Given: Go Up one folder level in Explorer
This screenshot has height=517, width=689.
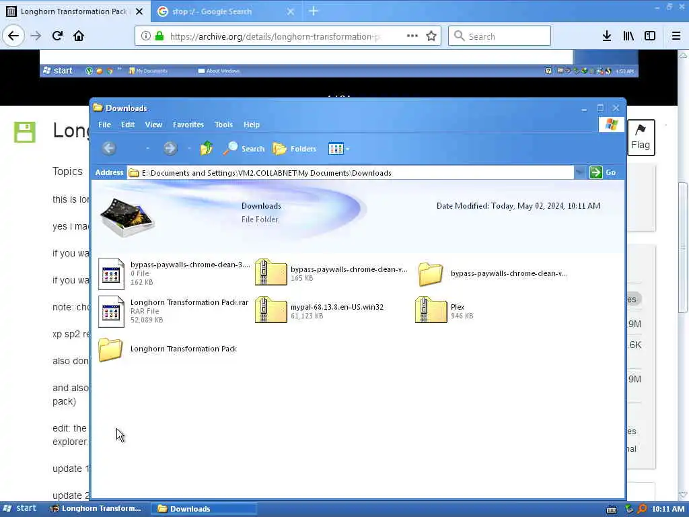Looking at the screenshot, I should (207, 149).
